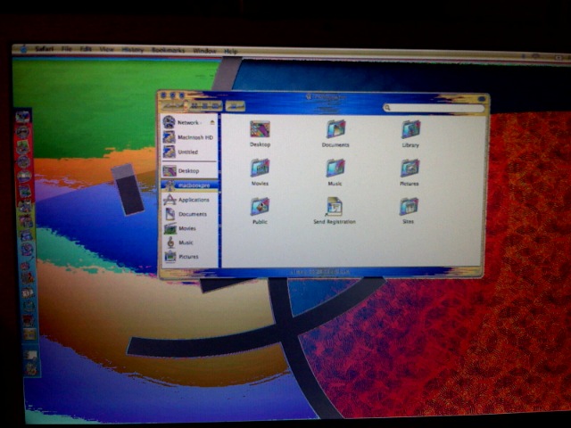Select Documents in the Finder sidebar
This screenshot has height=428, width=571.
pyautogui.click(x=188, y=214)
